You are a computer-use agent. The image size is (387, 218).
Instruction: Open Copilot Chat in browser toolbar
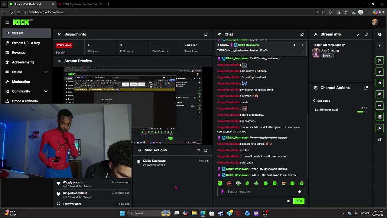pyautogui.click(x=379, y=12)
